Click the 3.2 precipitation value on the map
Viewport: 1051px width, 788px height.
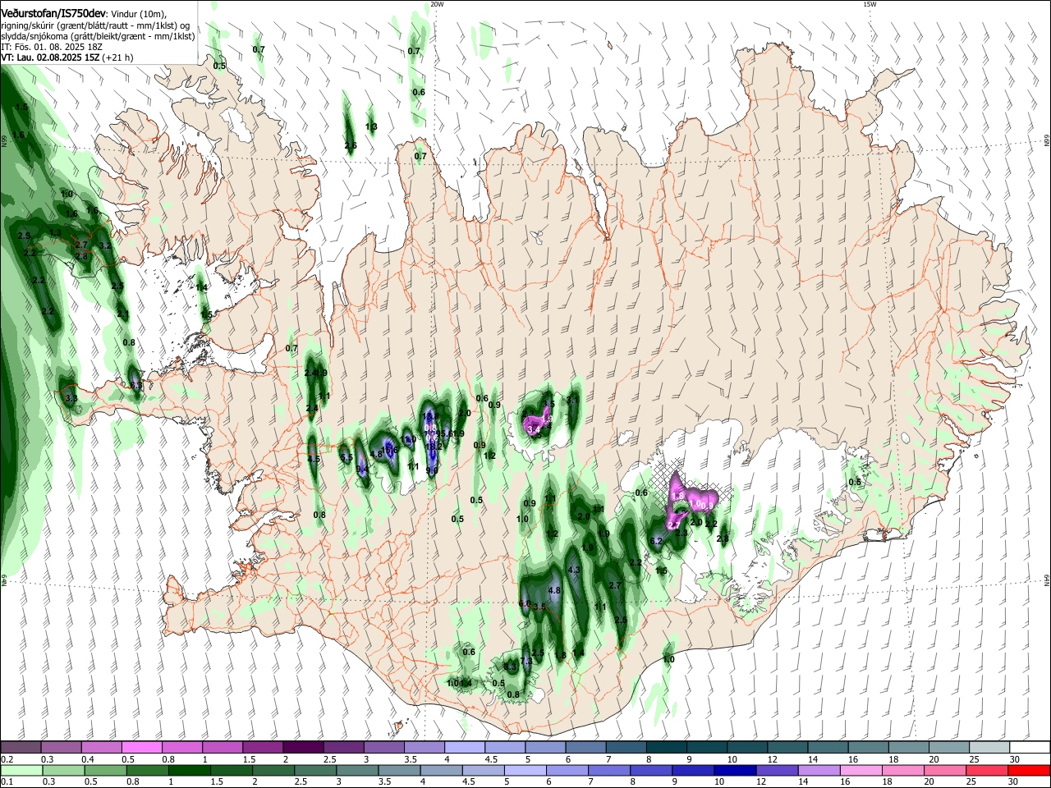click(x=105, y=245)
